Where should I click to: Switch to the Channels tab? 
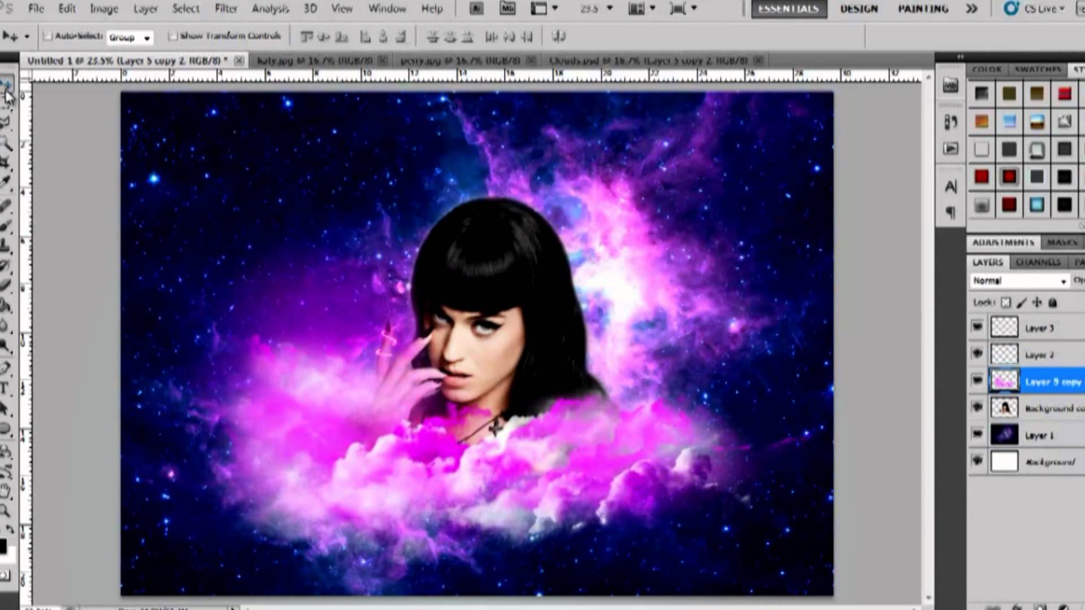[x=1038, y=262]
